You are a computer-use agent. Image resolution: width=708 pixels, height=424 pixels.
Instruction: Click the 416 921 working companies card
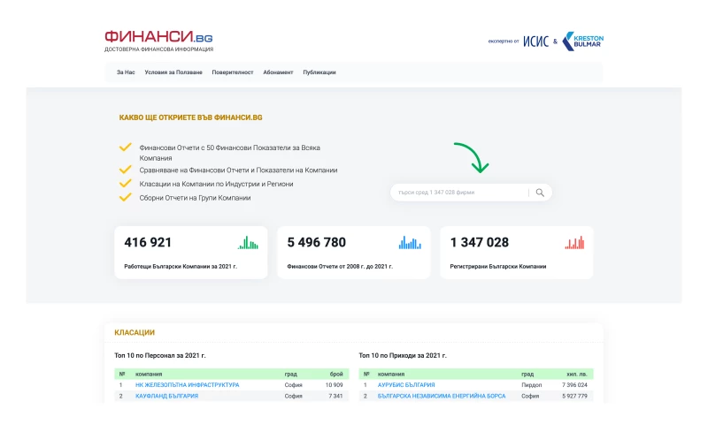pyautogui.click(x=191, y=253)
